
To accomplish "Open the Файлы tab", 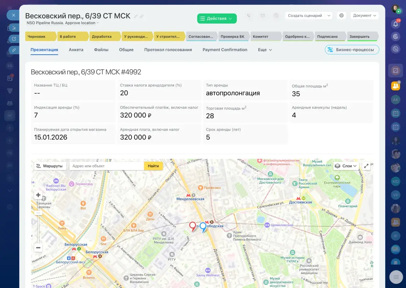I will click(x=101, y=50).
